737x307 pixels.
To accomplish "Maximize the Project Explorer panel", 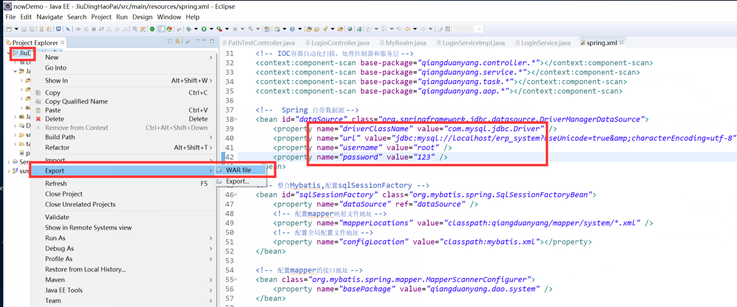I will [x=212, y=41].
